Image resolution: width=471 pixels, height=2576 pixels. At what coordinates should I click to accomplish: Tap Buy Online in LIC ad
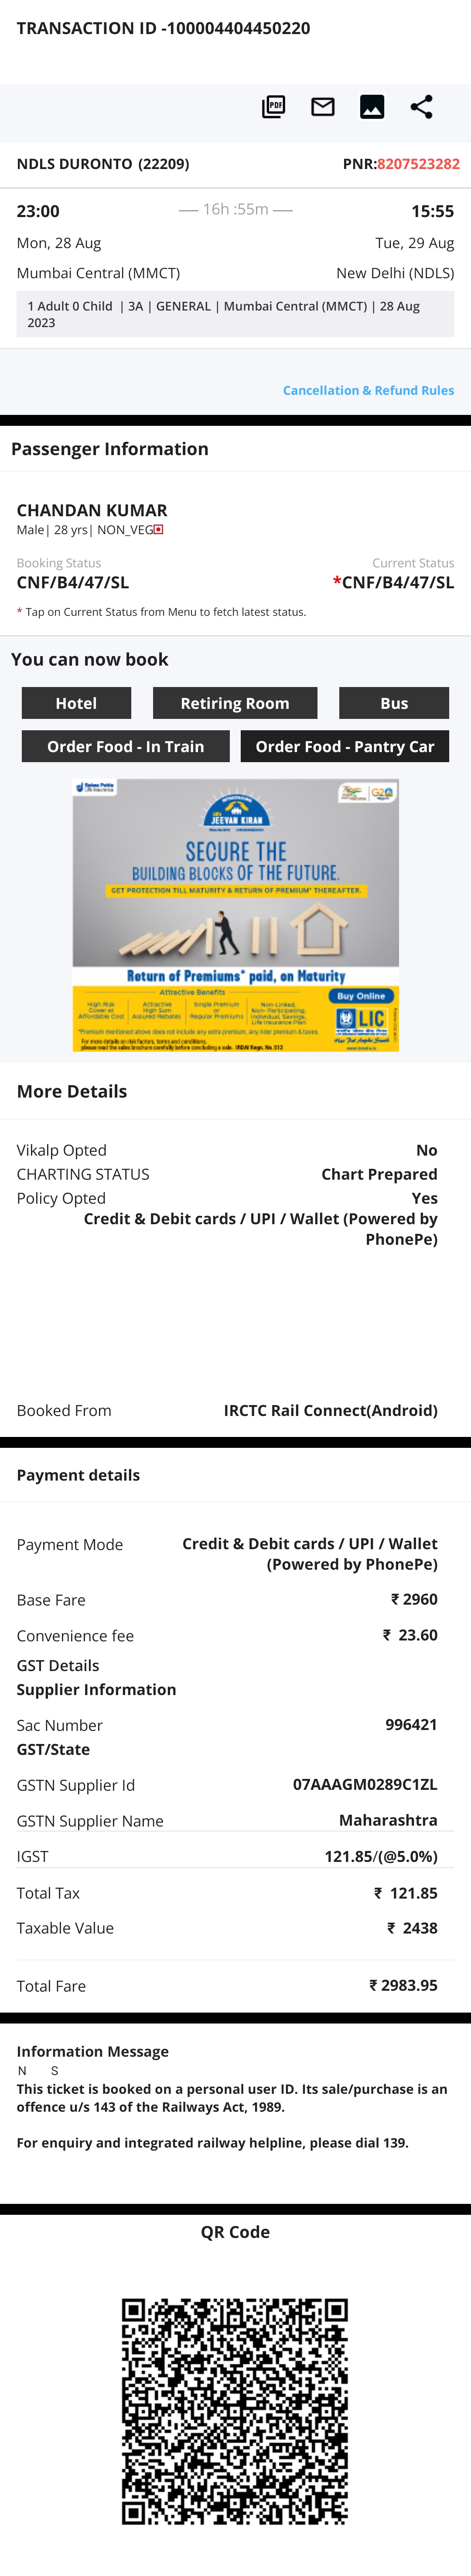[360, 996]
